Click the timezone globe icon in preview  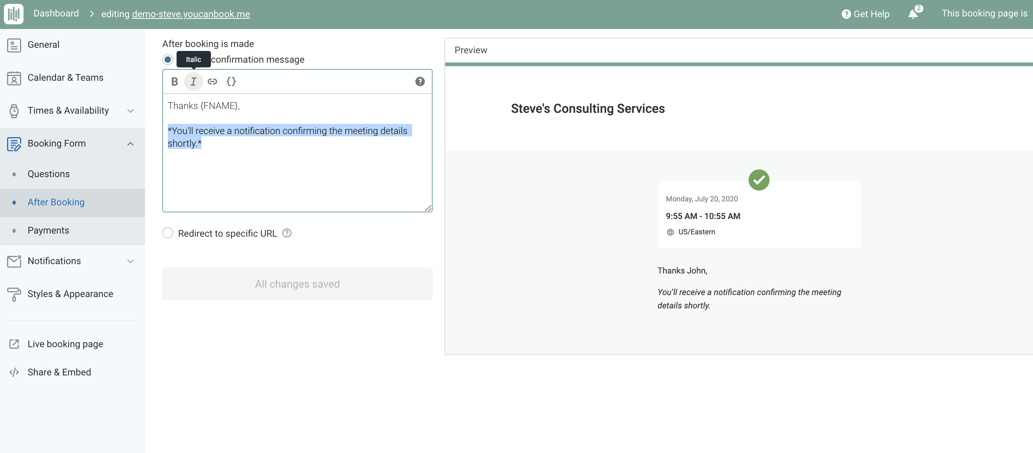[670, 232]
